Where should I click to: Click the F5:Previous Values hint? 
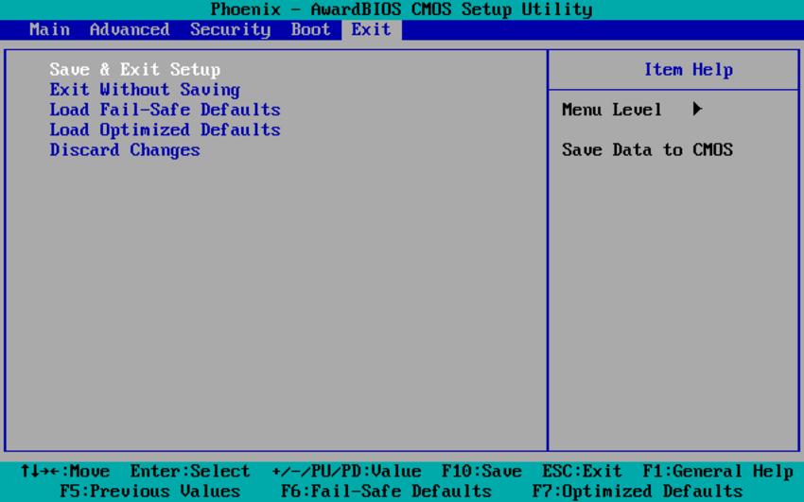(149, 492)
